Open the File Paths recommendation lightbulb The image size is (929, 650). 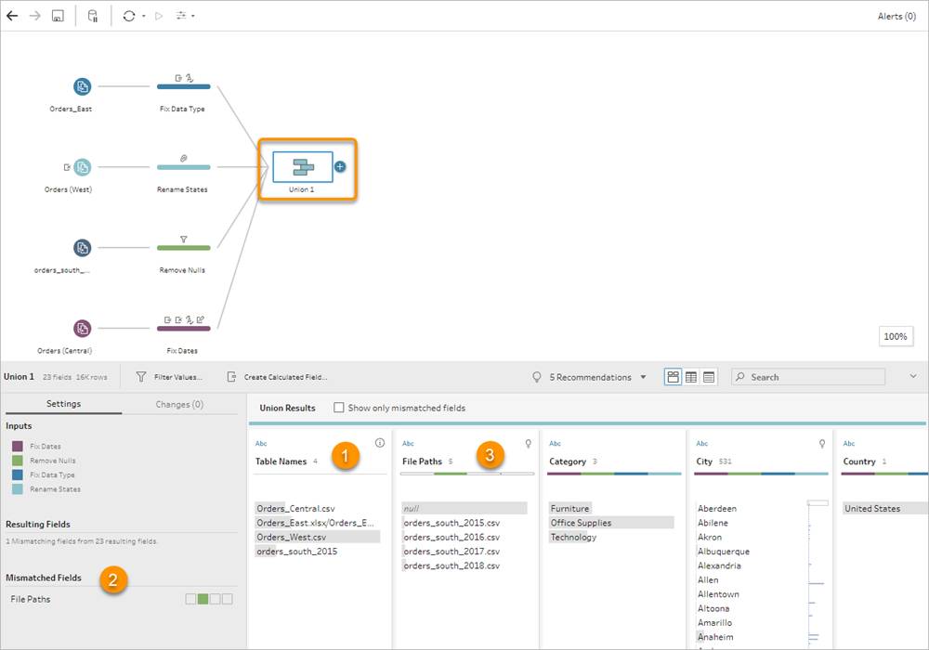pos(528,444)
